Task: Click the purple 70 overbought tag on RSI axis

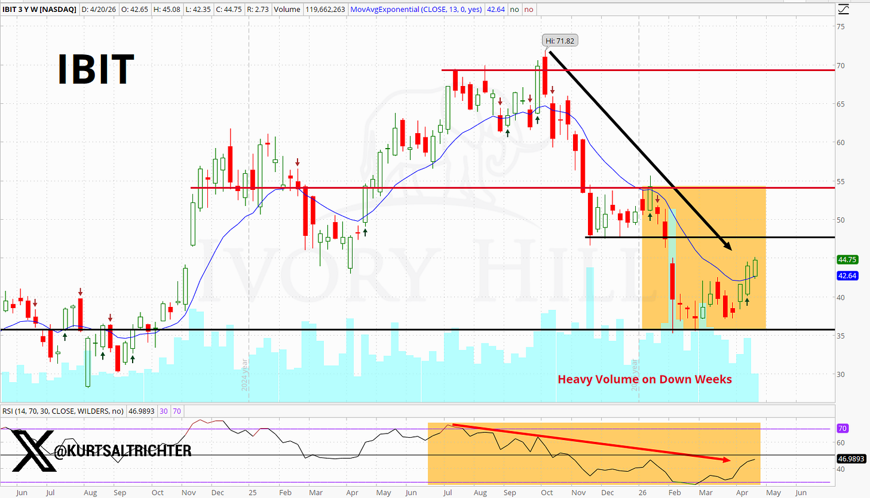Action: pos(843,428)
